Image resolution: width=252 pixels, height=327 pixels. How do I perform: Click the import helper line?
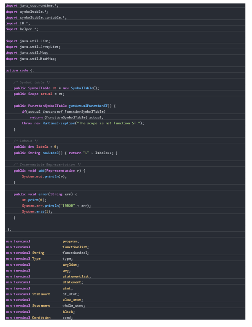[x=22, y=29]
